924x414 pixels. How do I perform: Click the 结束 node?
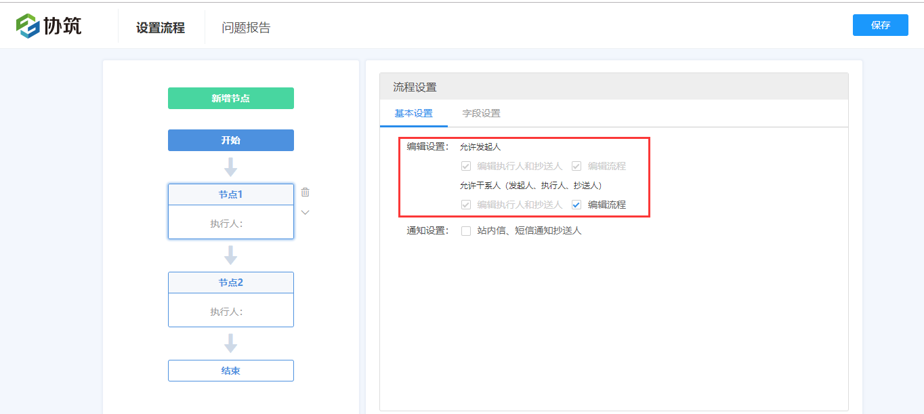231,370
